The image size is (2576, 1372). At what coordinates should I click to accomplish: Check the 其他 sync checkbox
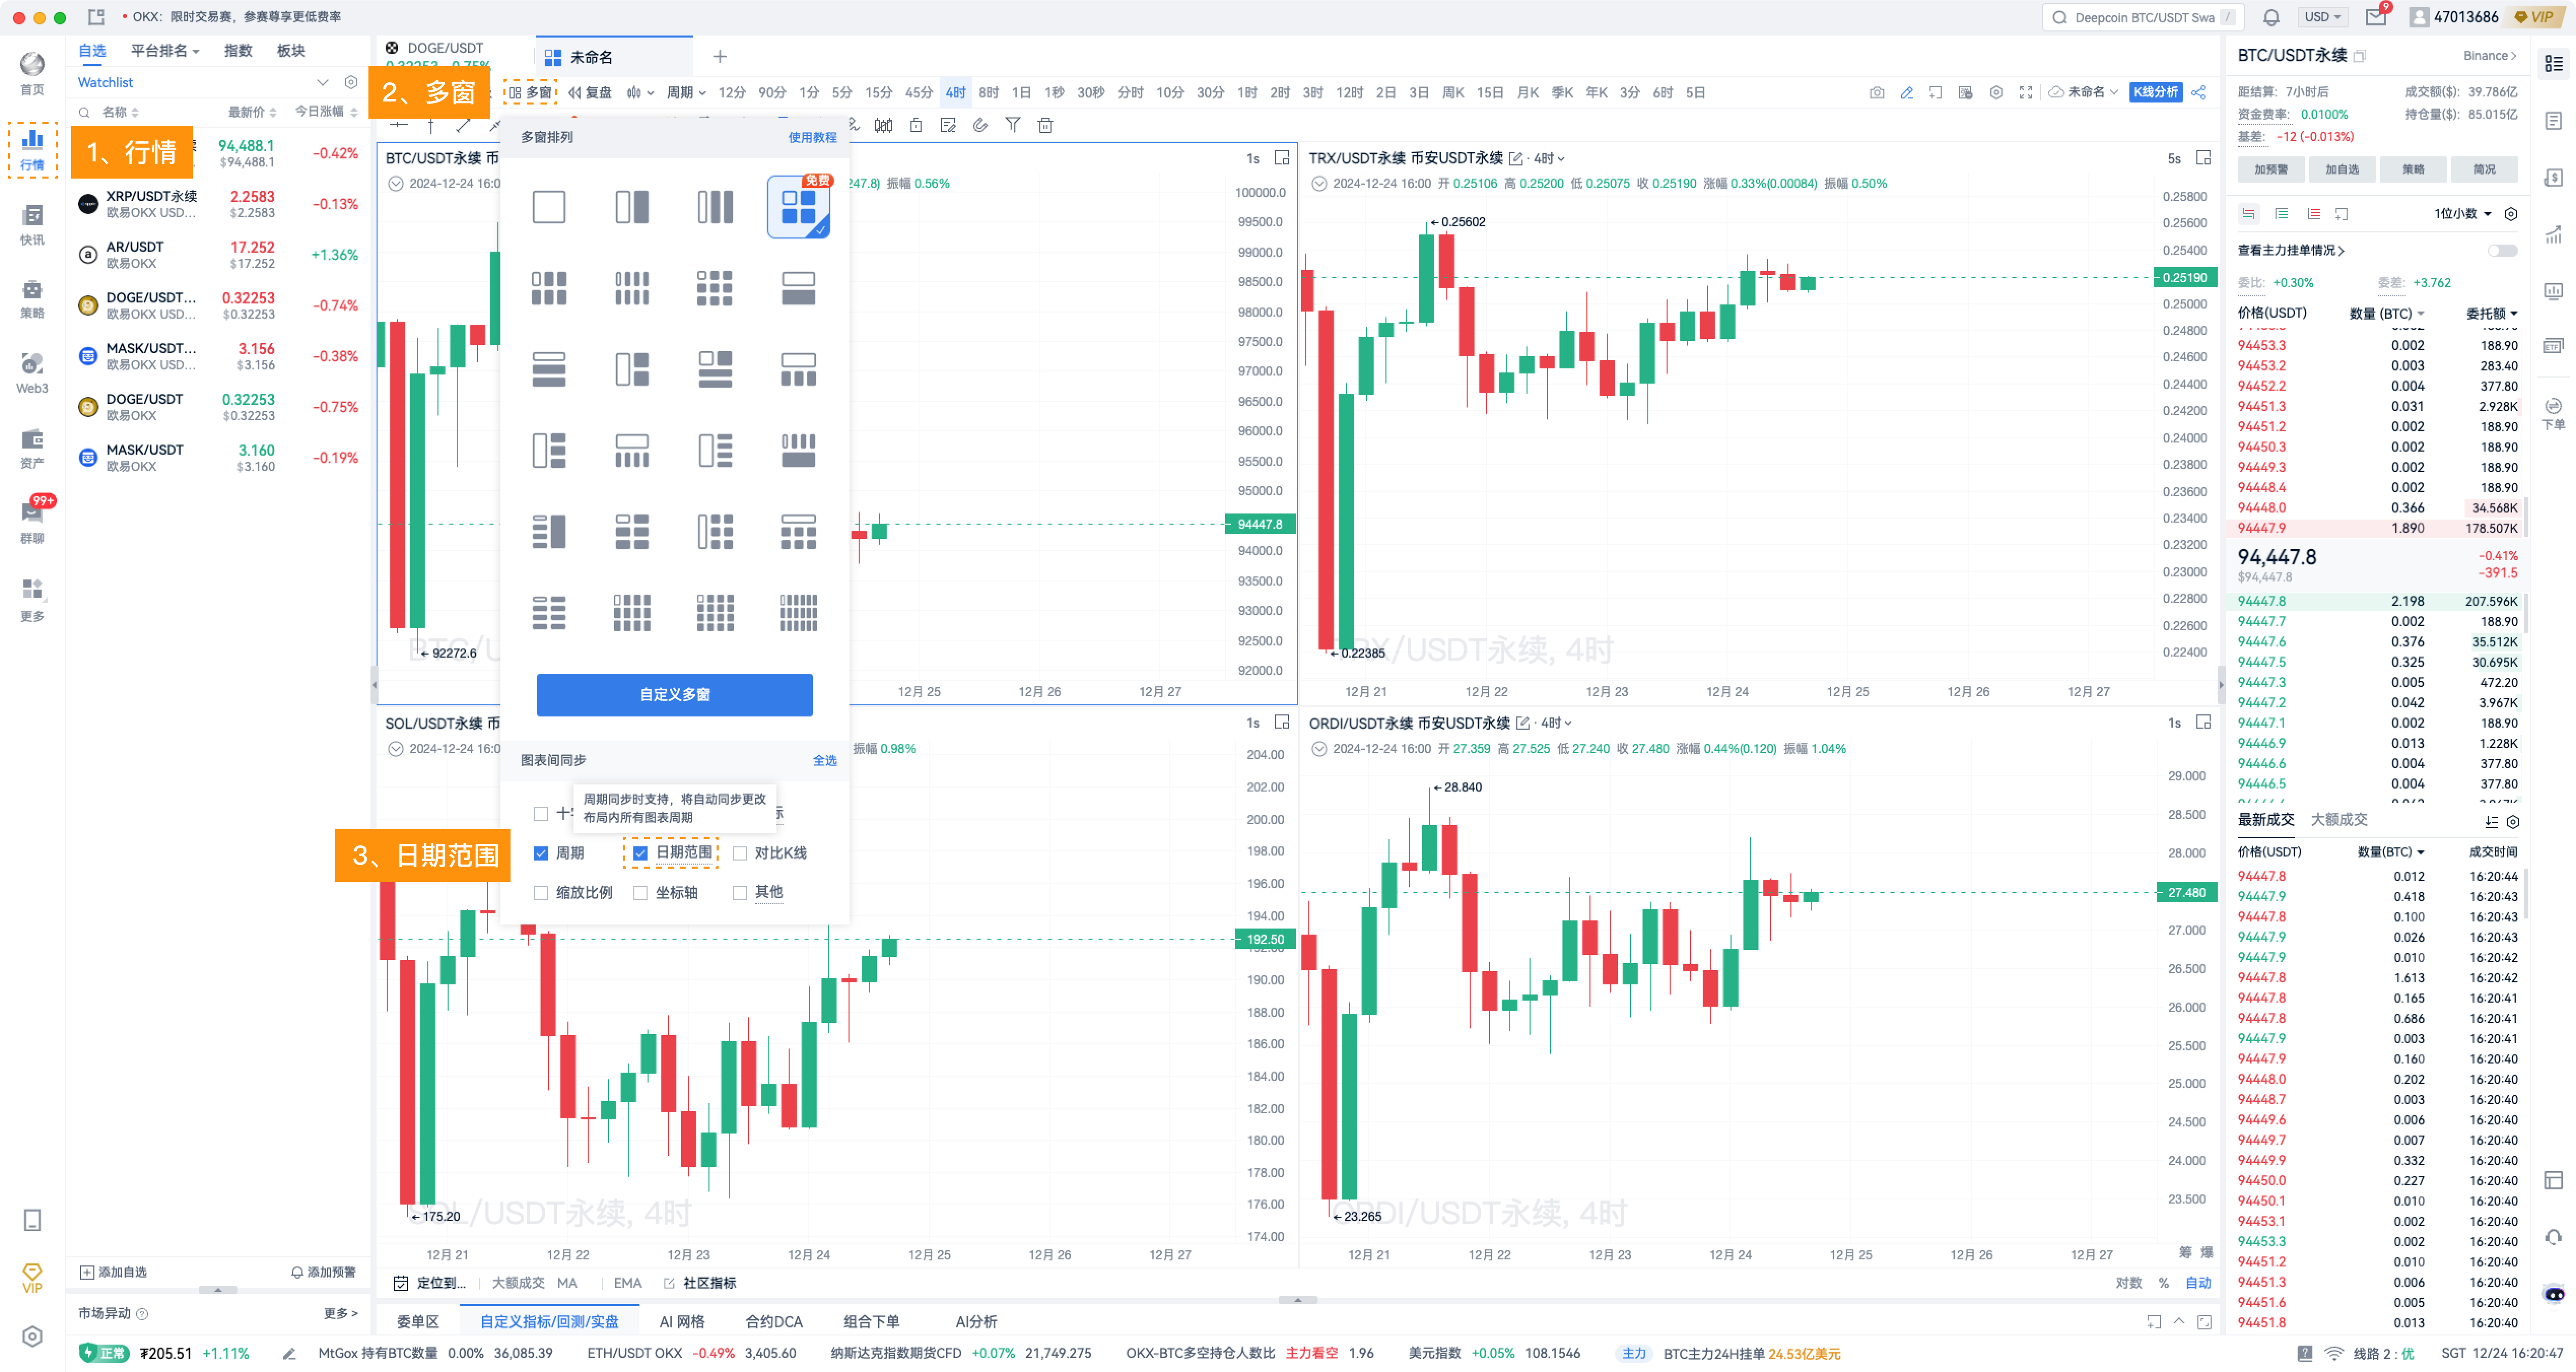(739, 893)
